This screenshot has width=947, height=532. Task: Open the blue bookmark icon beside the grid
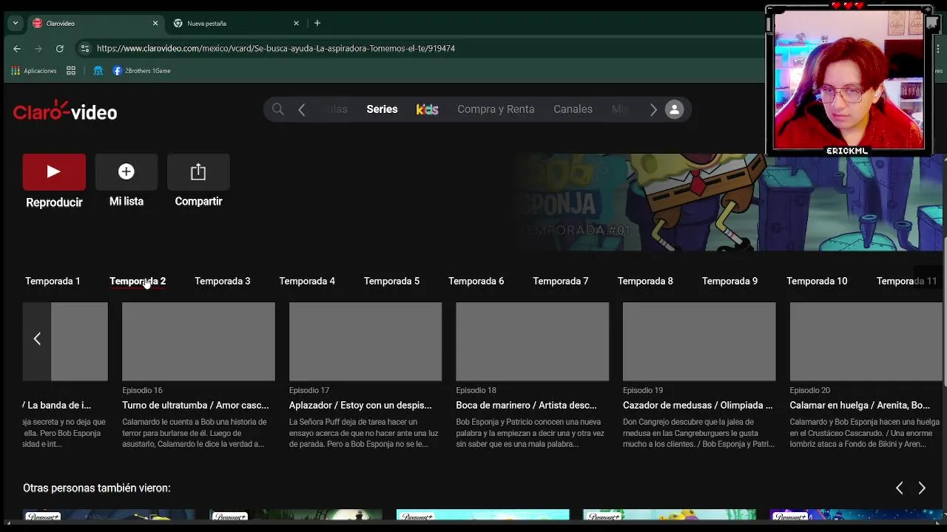[98, 71]
